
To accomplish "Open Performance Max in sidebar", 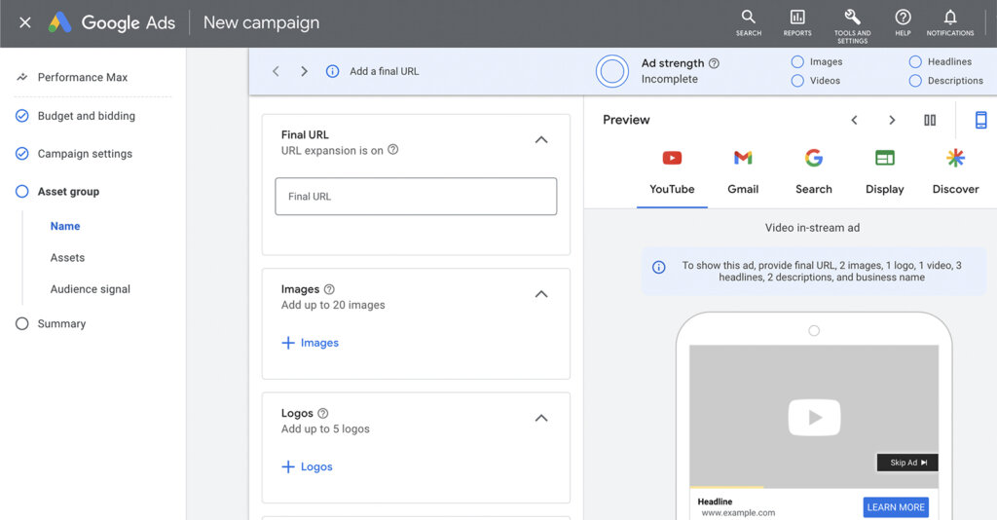I will pos(83,77).
